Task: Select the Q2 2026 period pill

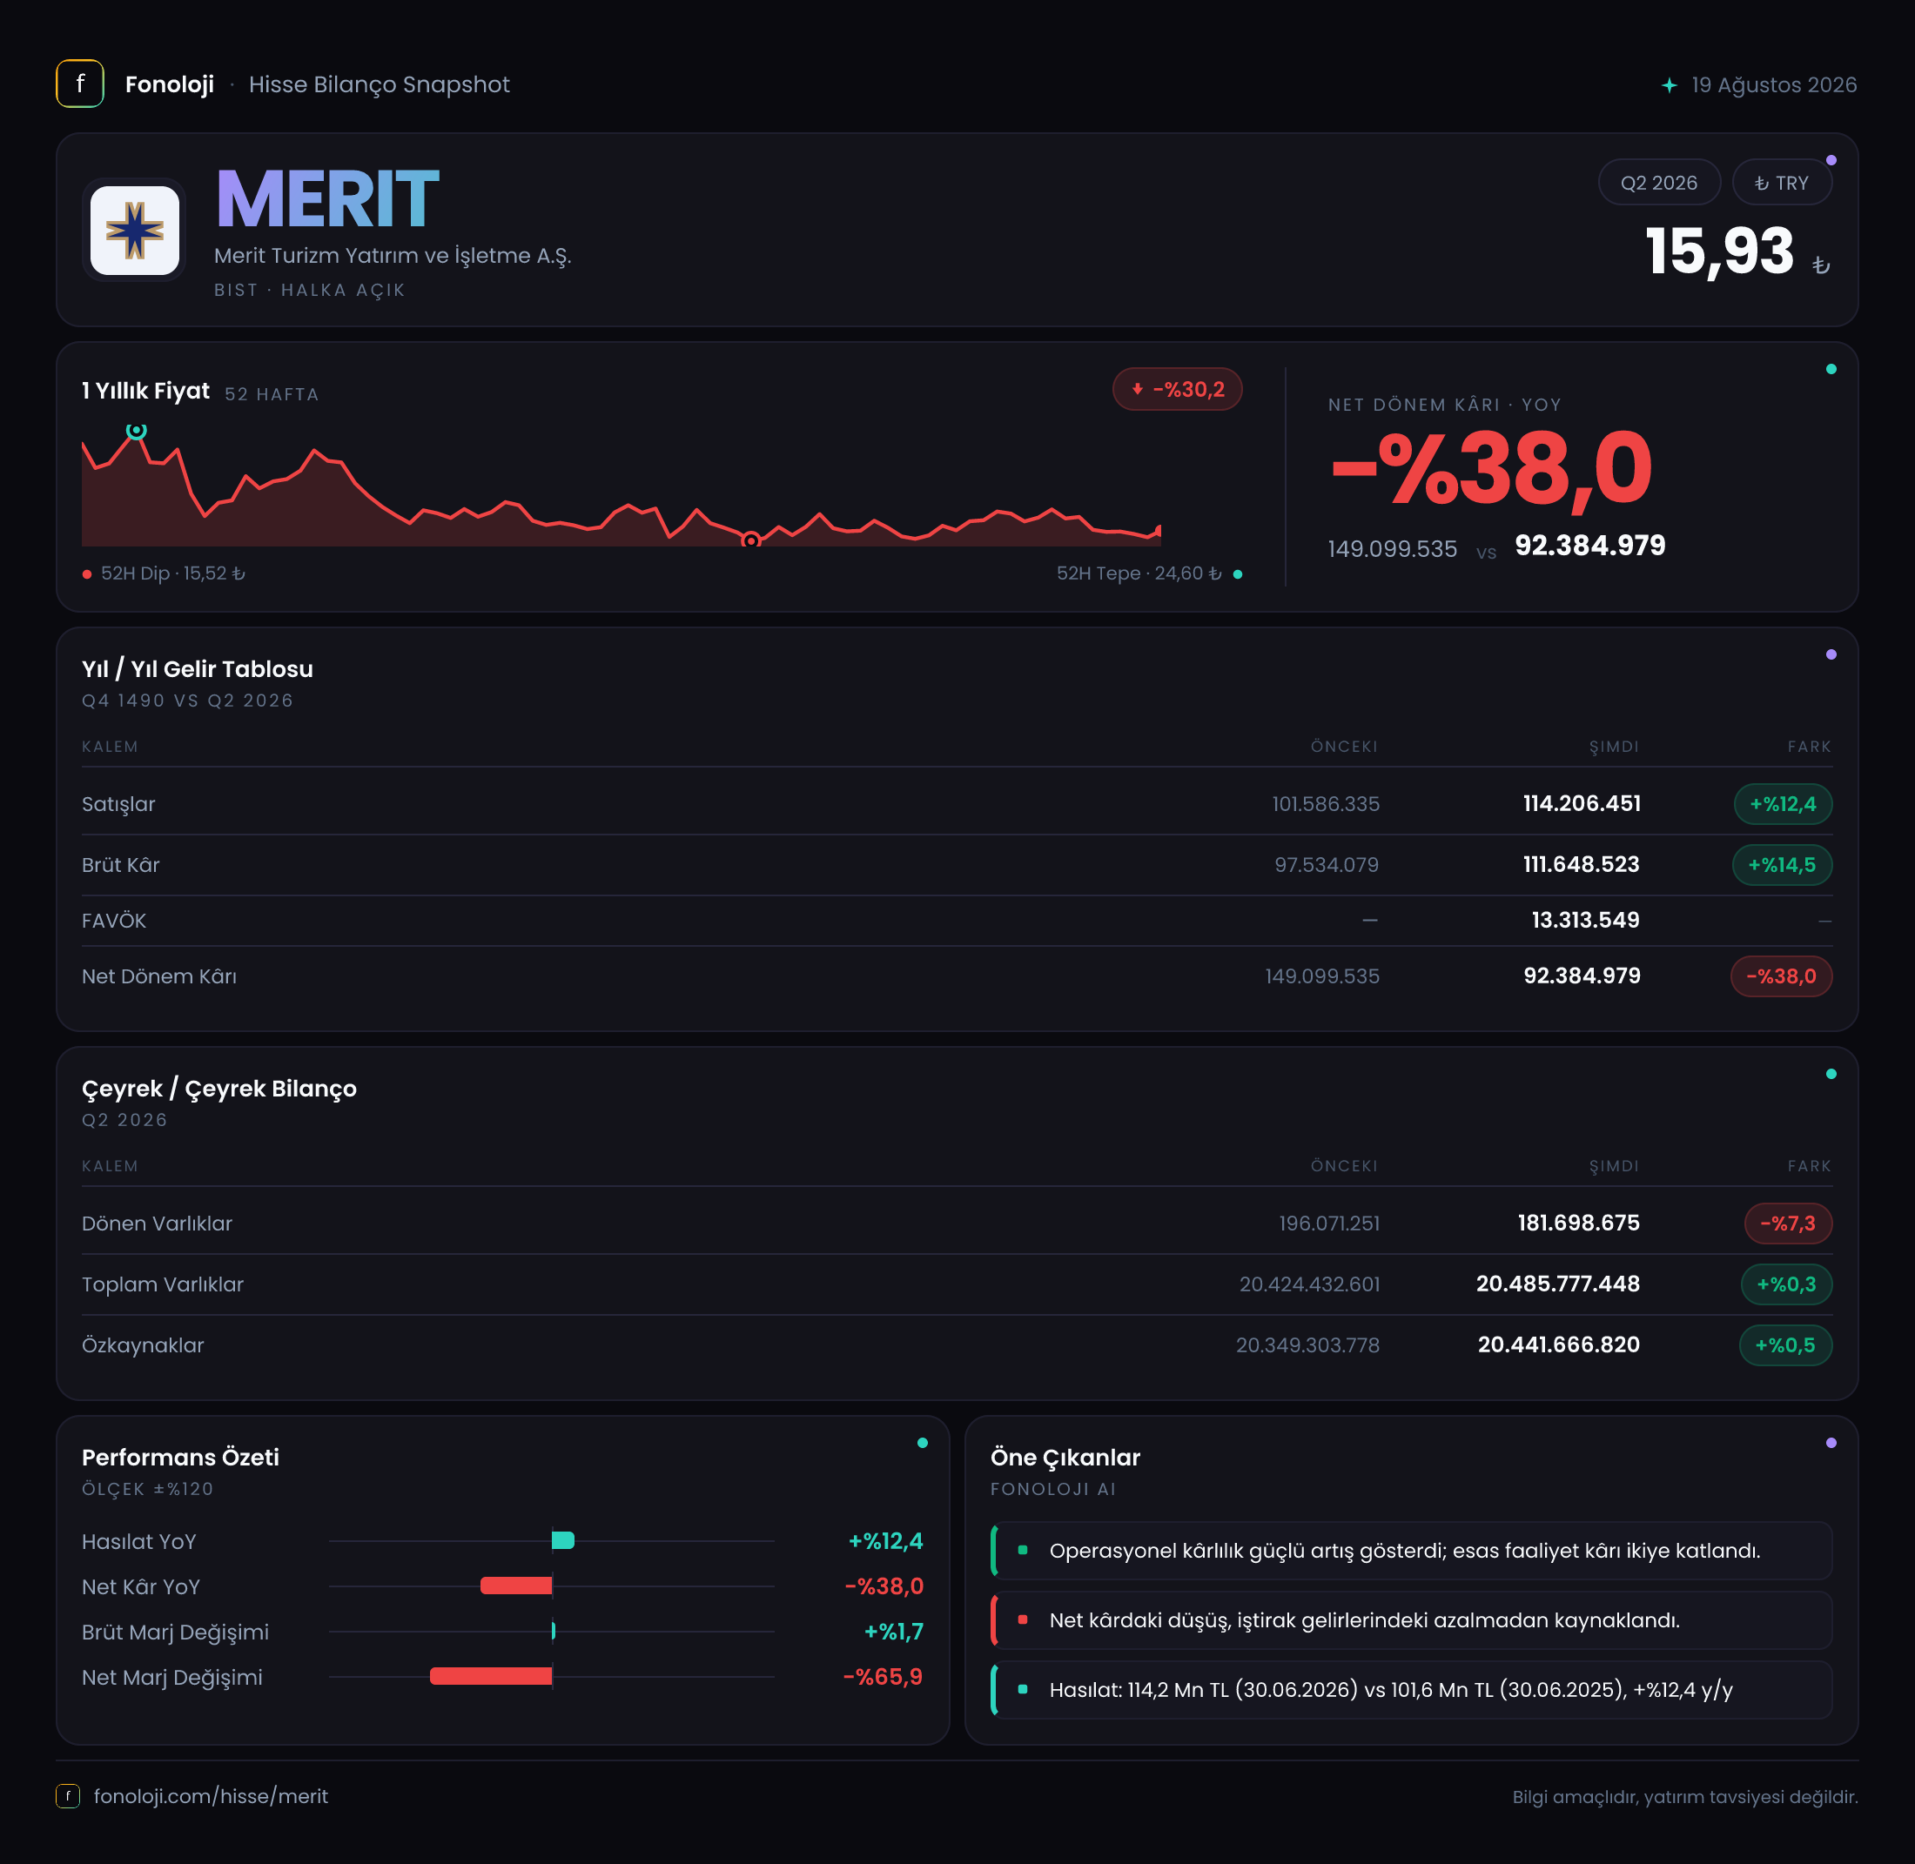Action: coord(1658,183)
